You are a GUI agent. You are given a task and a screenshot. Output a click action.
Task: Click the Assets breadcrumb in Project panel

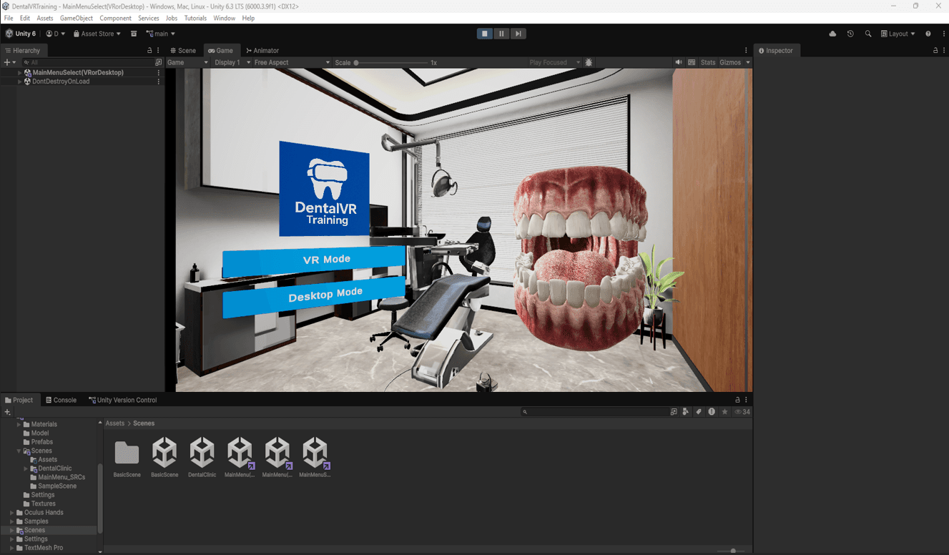coord(114,423)
